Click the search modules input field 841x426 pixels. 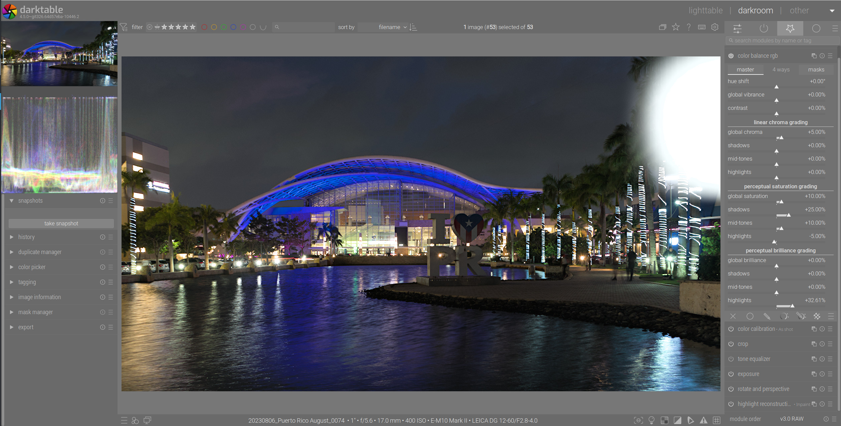click(x=781, y=40)
